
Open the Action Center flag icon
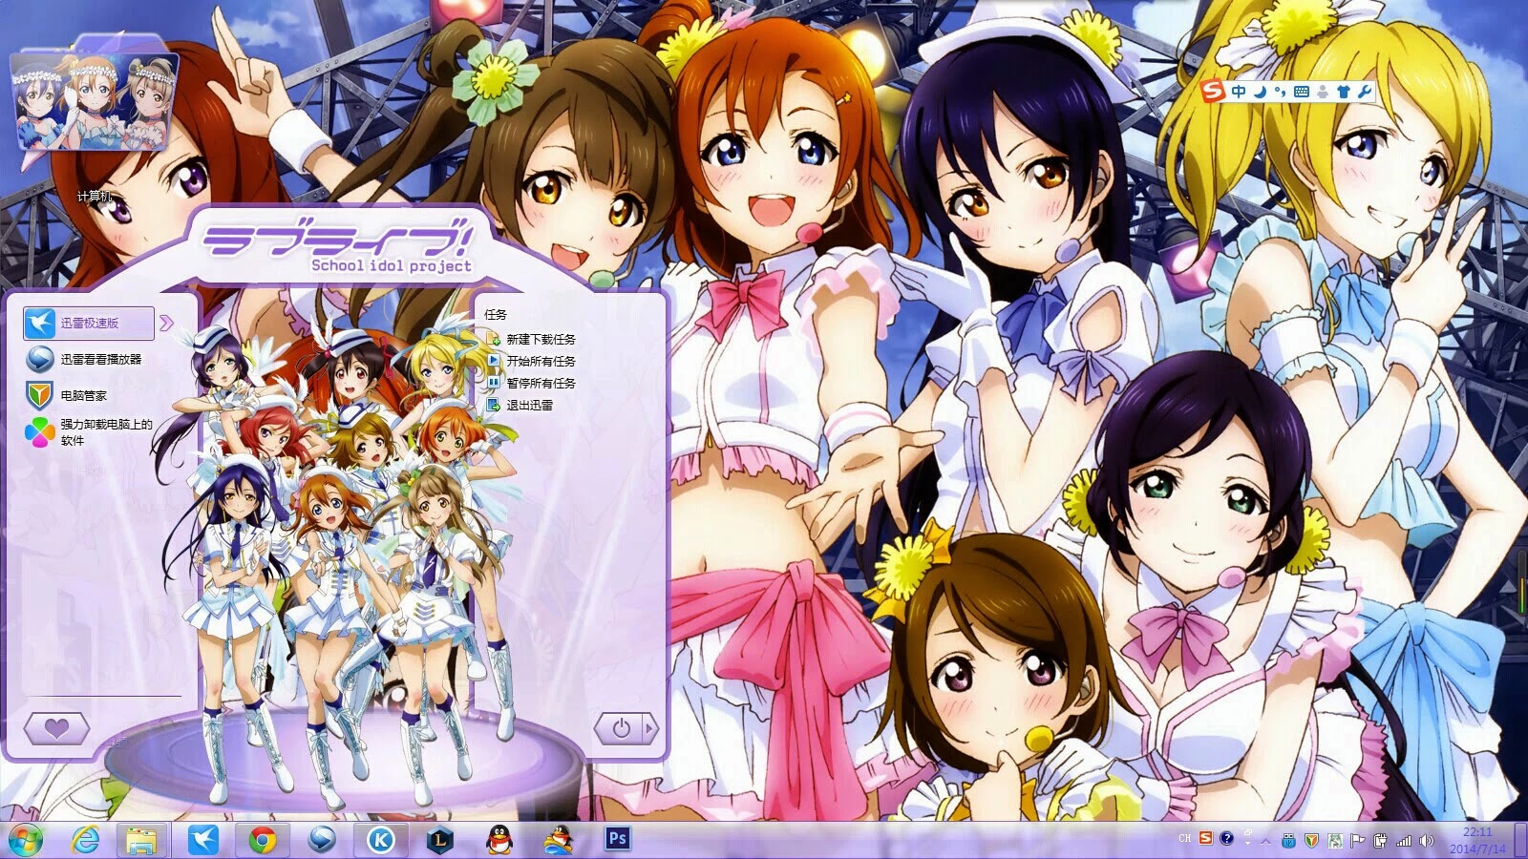pos(1357,841)
